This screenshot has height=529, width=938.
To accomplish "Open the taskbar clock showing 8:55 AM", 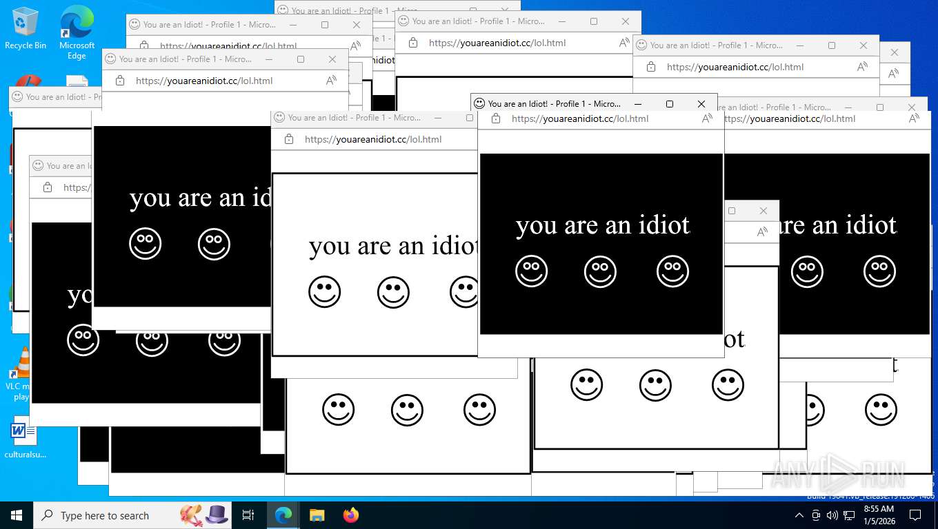I will (879, 515).
